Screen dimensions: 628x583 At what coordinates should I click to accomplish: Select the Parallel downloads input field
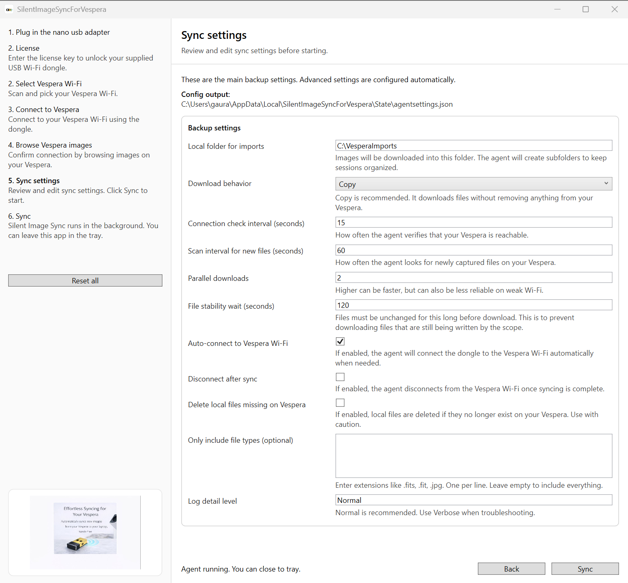474,278
